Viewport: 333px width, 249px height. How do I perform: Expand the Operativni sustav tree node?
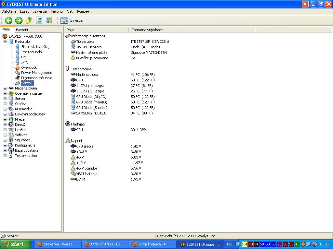coord(5,93)
